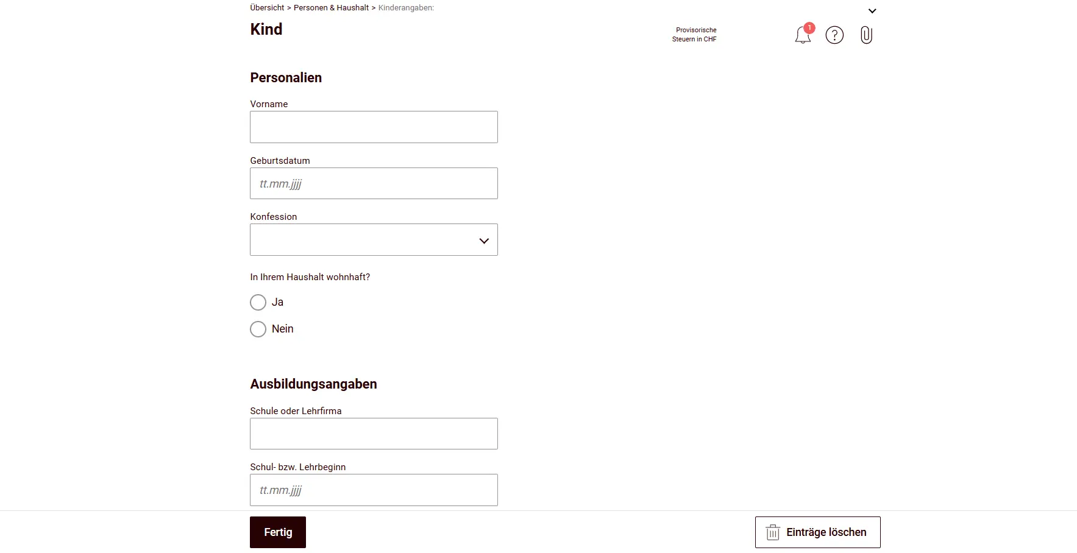Open help using the circled question mark
1077x553 pixels.
(x=834, y=35)
